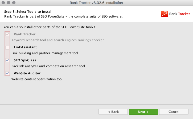Click the bold Rank Tracker tool label
Screen dimensions: 193x119
pos(24,34)
